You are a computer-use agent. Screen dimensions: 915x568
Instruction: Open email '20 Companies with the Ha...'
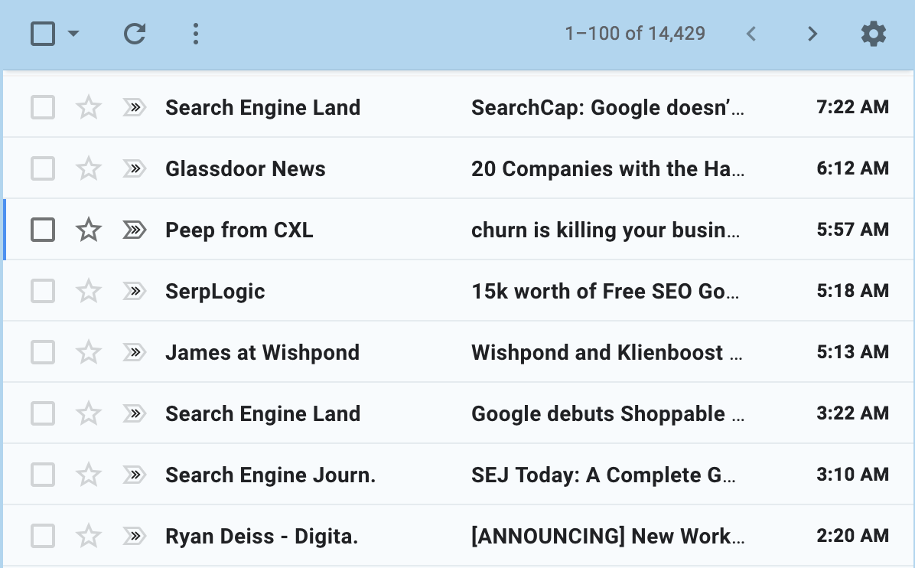(607, 168)
